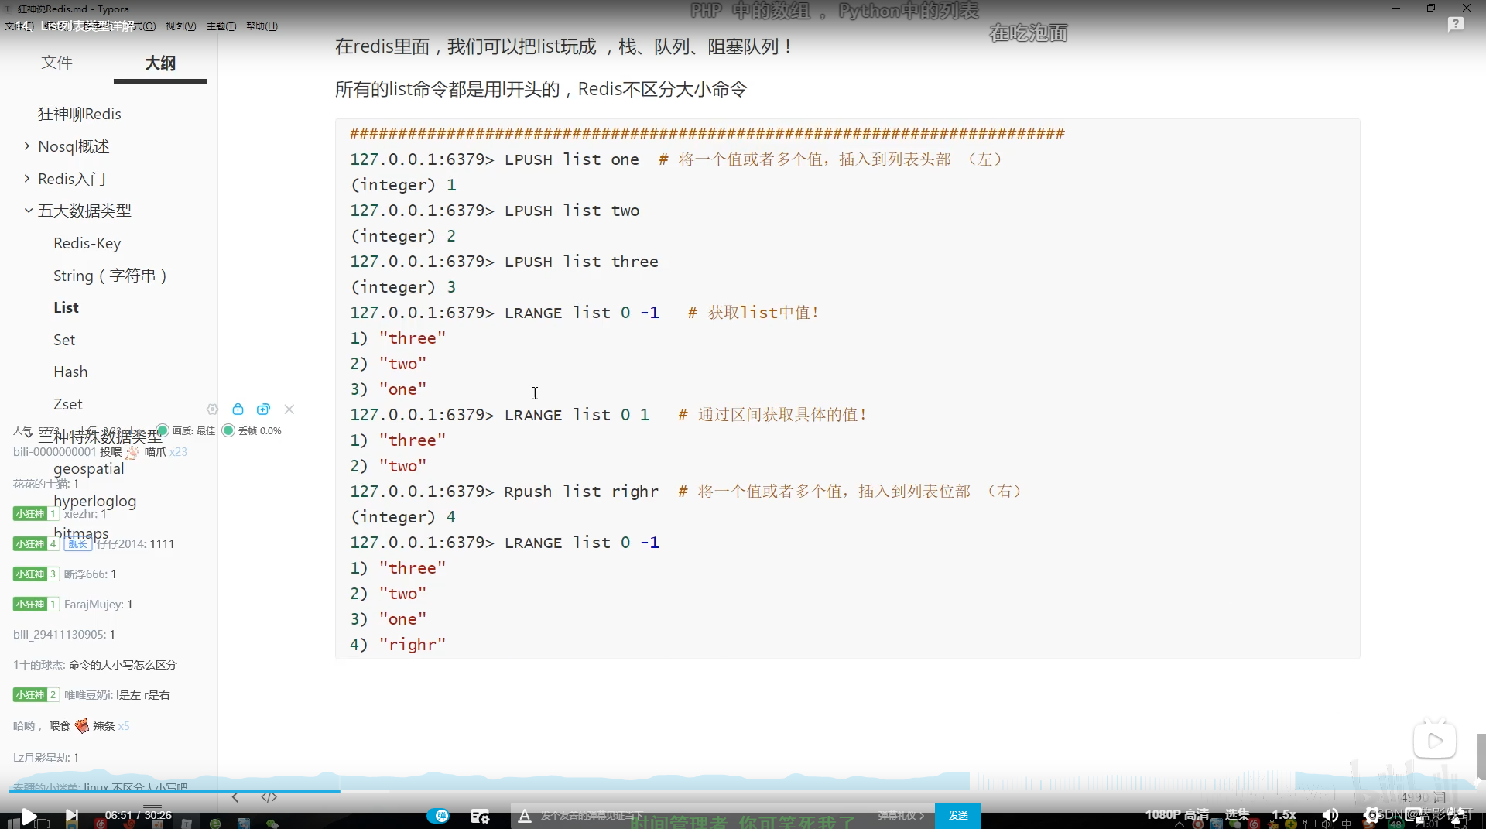Close the live chat overlay panel
The width and height of the screenshot is (1486, 829).
289,409
